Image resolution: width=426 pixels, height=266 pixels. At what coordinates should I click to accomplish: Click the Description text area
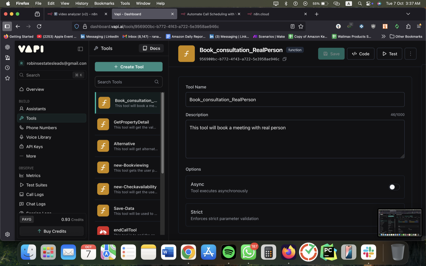pyautogui.click(x=295, y=139)
